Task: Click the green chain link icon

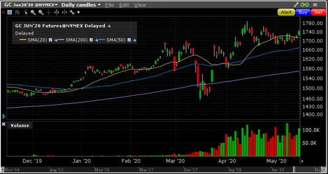Action: (x=305, y=5)
